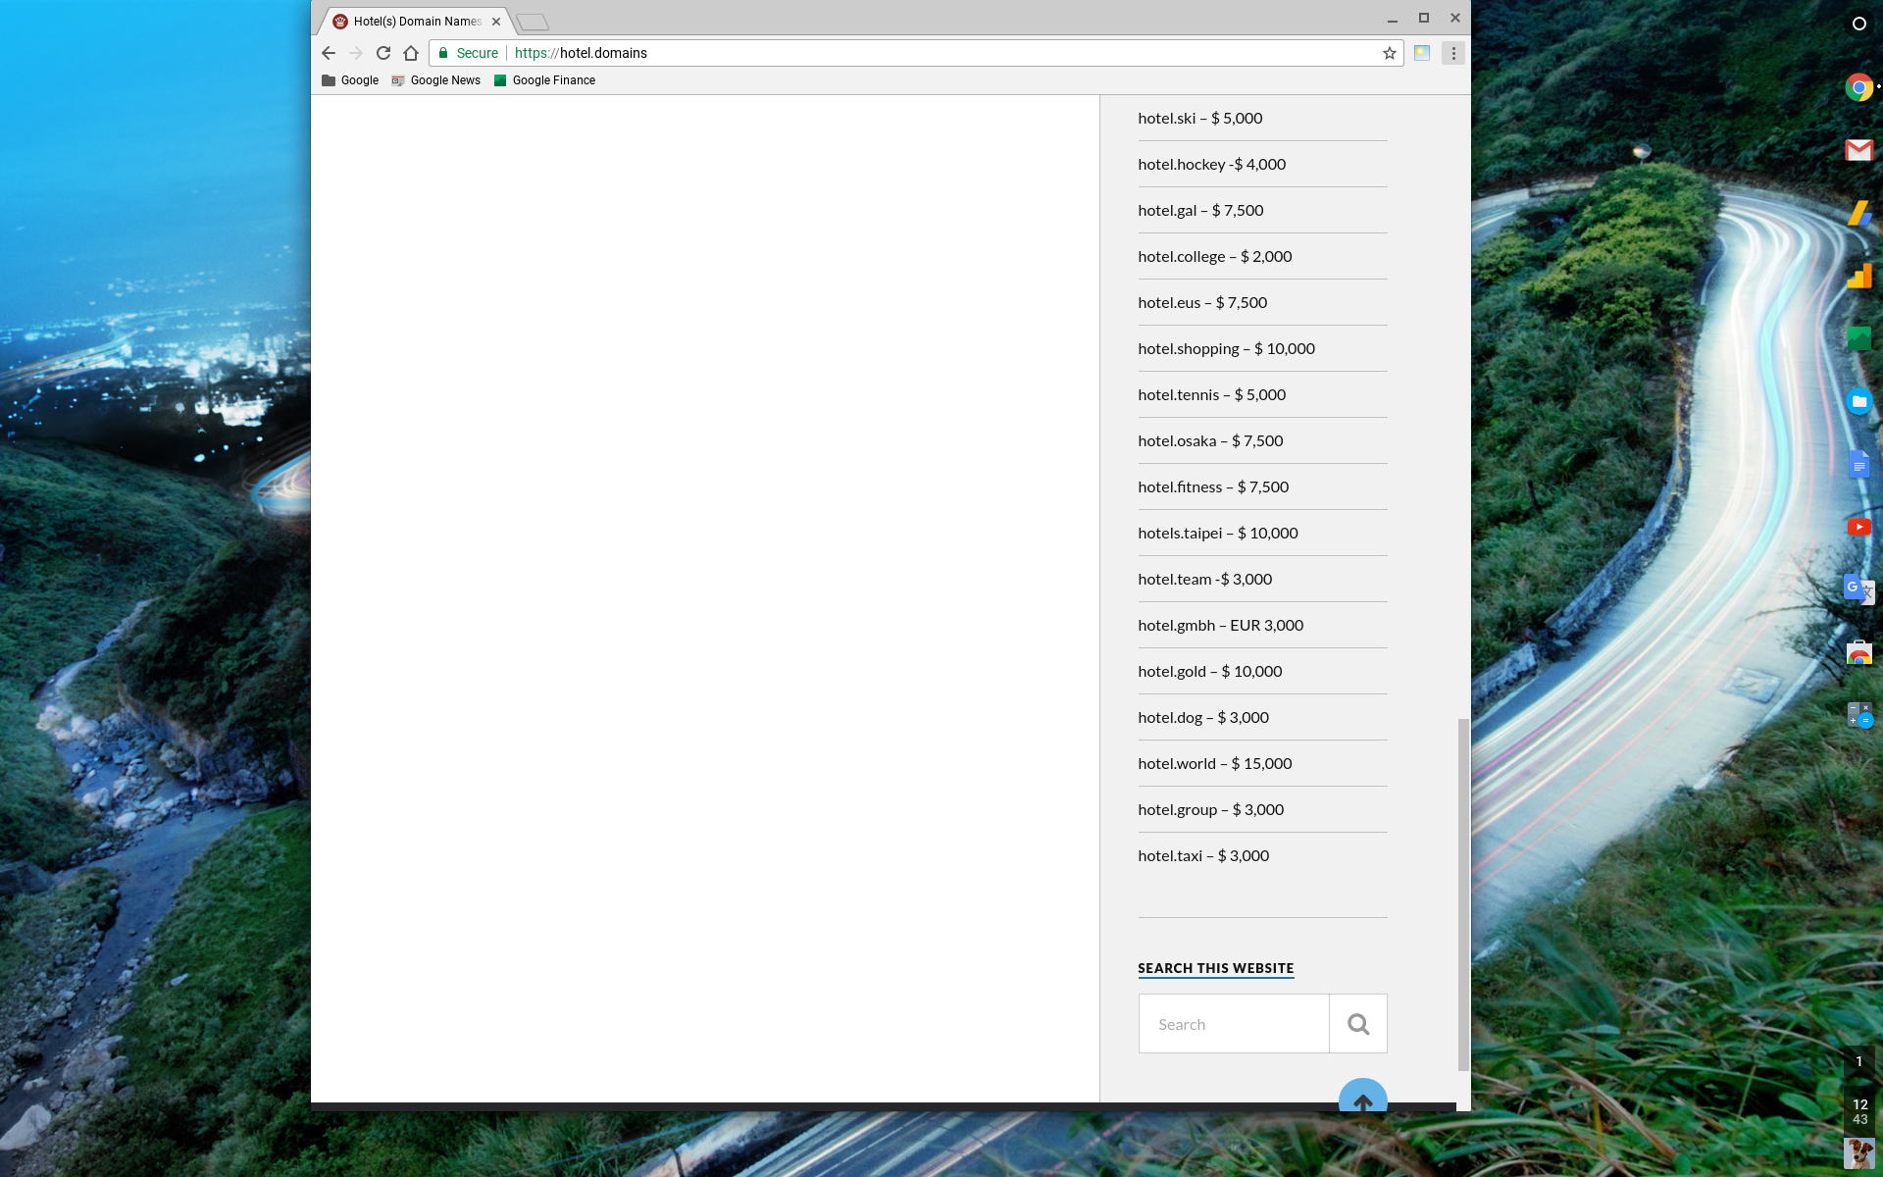Click the Google Finance bookmark
This screenshot has width=1883, height=1177.
[544, 80]
